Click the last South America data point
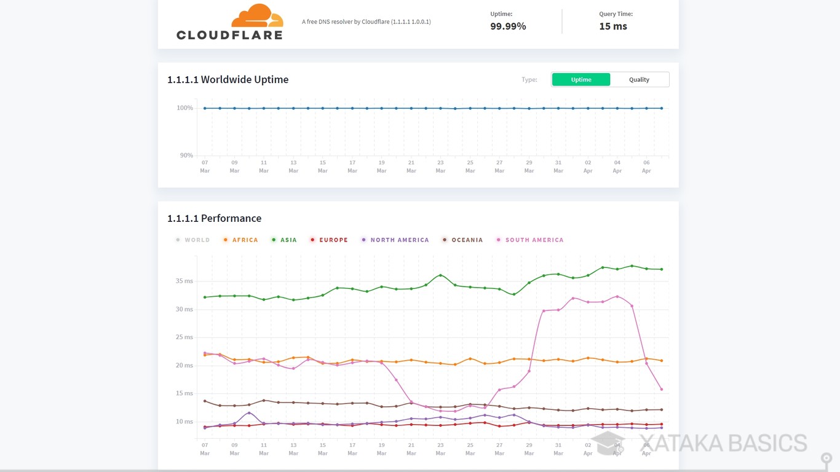This screenshot has height=472, width=840. [x=661, y=389]
